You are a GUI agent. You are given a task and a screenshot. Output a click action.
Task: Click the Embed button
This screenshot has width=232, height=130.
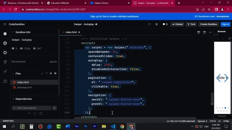pos(177,24)
